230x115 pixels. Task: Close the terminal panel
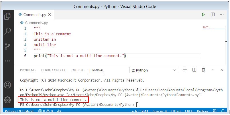coord(221,70)
